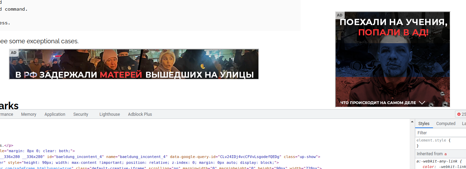Viewport: 466px width, 169px height.
Task: Click the red error count badge
Action: (461, 114)
